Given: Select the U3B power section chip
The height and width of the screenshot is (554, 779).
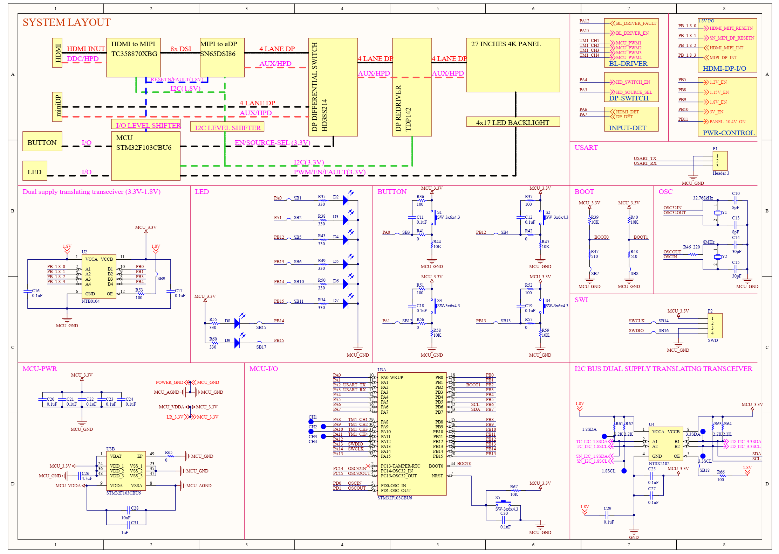Looking at the screenshot, I should pos(126,471).
